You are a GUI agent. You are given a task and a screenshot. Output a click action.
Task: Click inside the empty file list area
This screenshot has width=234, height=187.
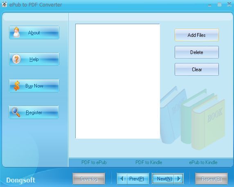(117, 81)
